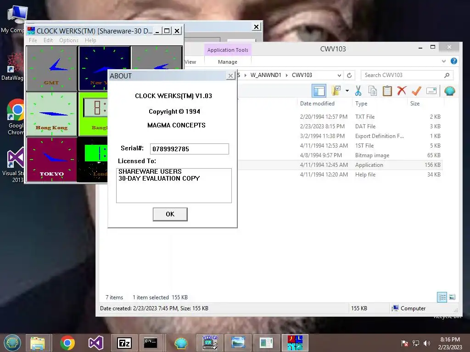The image size is (470, 352).
Task: Click the folder options icon
Action: click(336, 91)
